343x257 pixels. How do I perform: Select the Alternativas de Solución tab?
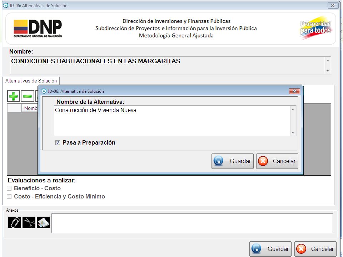pyautogui.click(x=31, y=81)
